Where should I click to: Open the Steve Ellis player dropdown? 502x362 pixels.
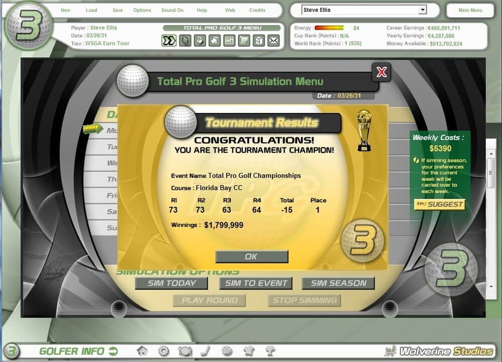coord(422,10)
